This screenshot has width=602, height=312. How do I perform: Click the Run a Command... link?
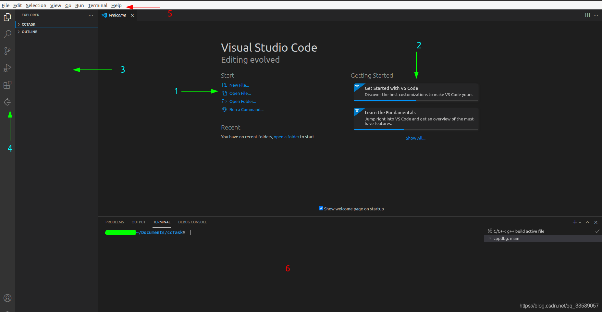click(246, 109)
